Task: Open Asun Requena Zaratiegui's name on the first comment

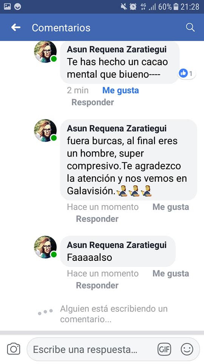Action: 117,49
